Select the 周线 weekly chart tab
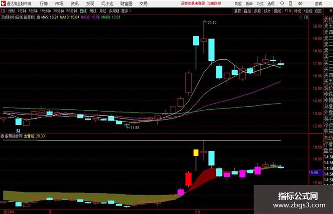This screenshot has width=333, height=214. click(93, 11)
